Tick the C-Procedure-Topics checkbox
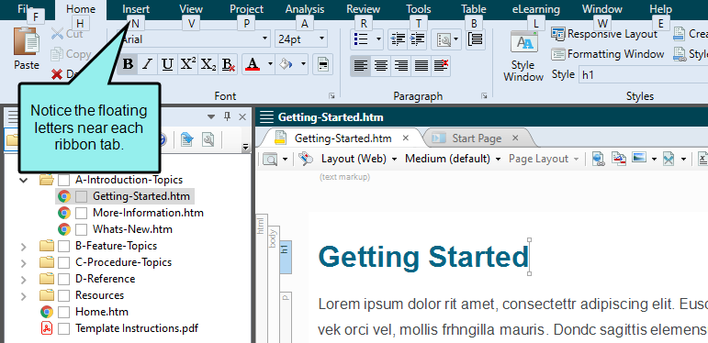 (63, 262)
